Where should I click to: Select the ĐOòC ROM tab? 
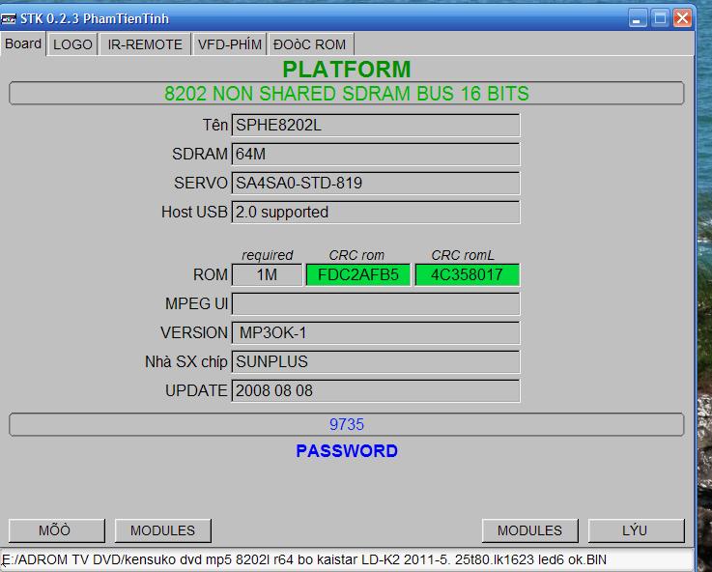coord(310,44)
